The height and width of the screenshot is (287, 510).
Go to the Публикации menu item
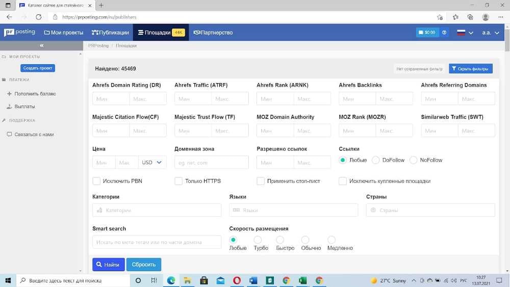(110, 33)
